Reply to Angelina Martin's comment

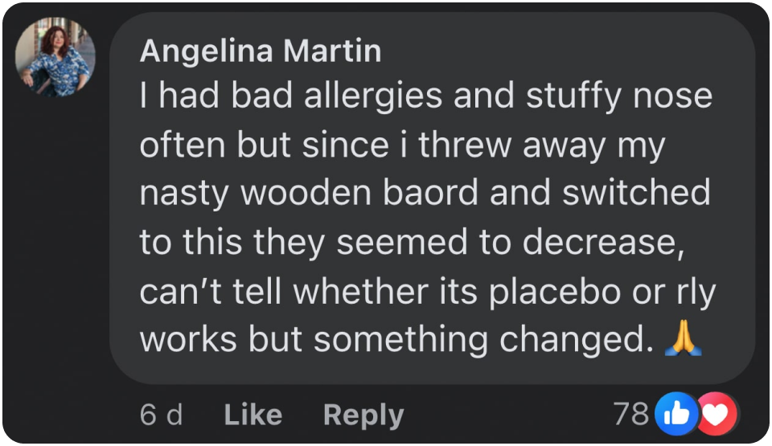363,415
